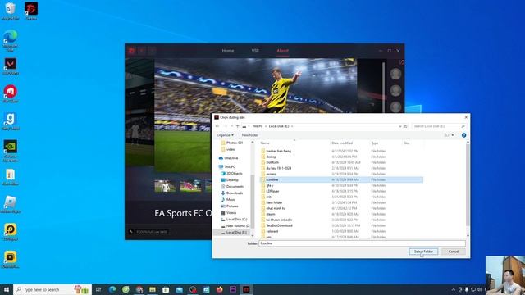The image size is (525, 295).
Task: Go up one folder level
Action: click(237, 126)
